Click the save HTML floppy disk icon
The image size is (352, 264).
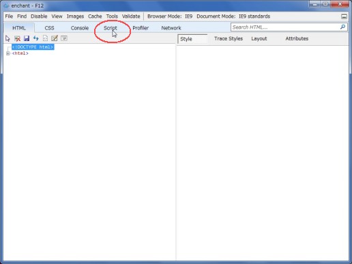[x=27, y=38]
